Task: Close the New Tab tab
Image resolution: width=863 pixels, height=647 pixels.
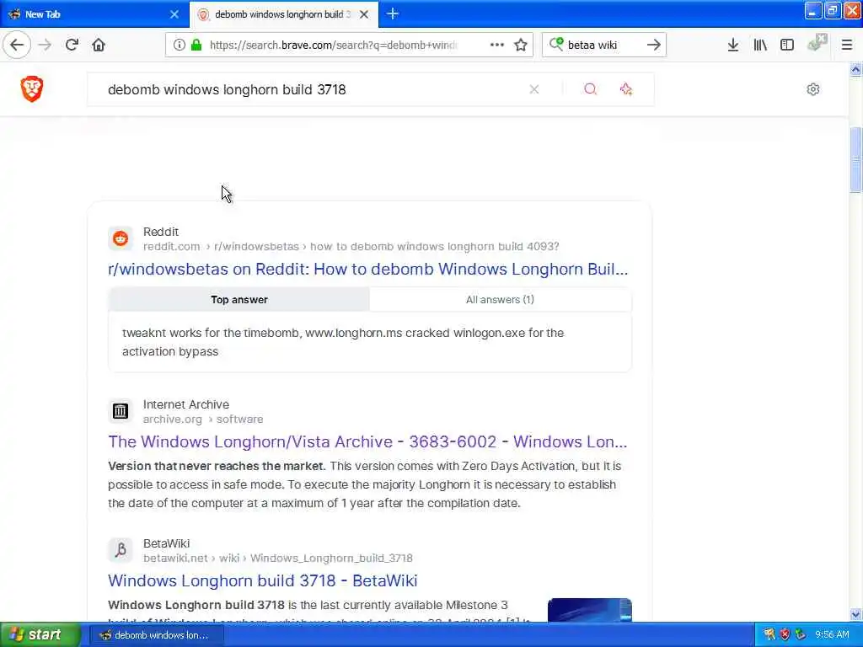Action: coord(174,14)
